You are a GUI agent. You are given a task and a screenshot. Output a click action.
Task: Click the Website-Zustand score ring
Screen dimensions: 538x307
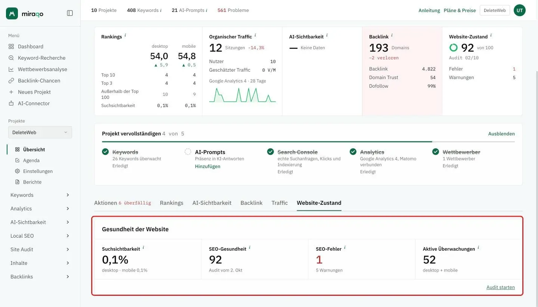tap(453, 48)
